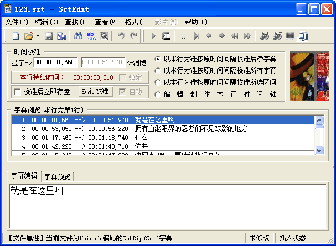Enable 校准后立即存盘 checkbox

click(17, 92)
